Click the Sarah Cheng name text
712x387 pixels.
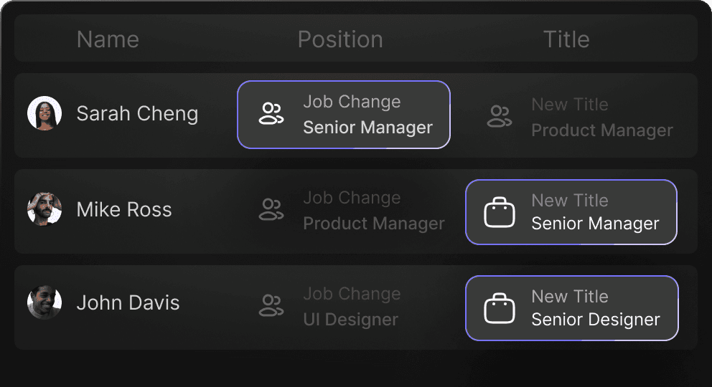point(137,113)
